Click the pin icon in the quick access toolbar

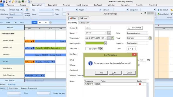tap(10, 2)
